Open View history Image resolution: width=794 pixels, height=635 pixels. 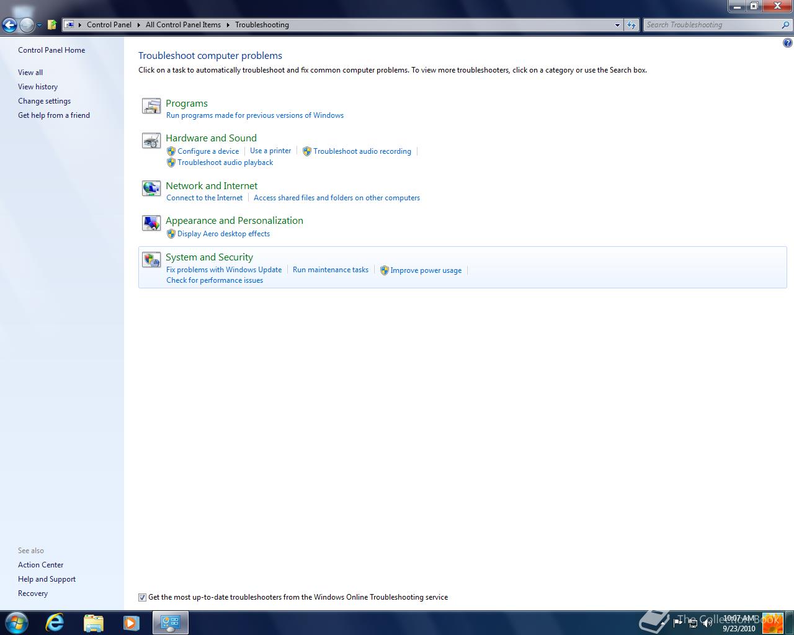(x=38, y=87)
